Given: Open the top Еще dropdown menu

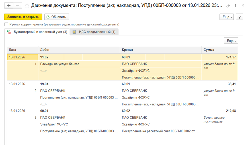Looking at the screenshot, I should click(x=227, y=17).
